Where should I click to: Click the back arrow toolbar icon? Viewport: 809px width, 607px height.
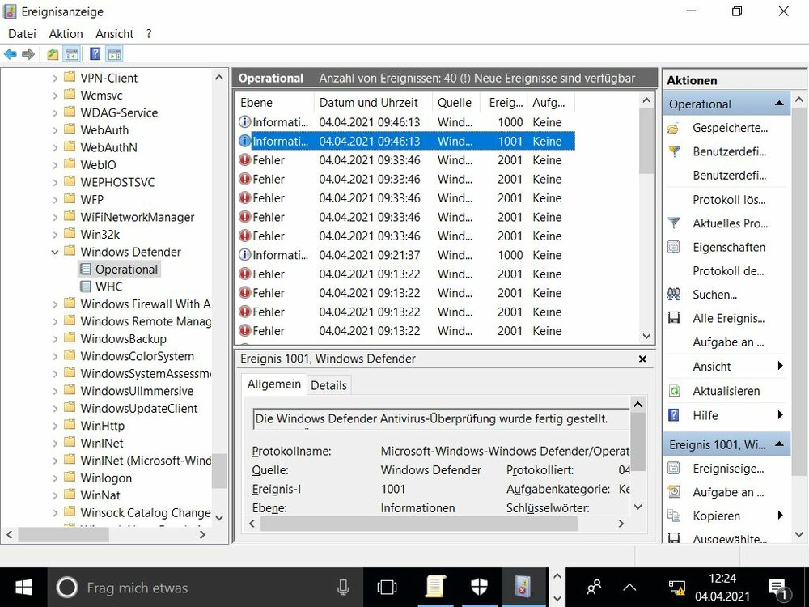pos(11,54)
